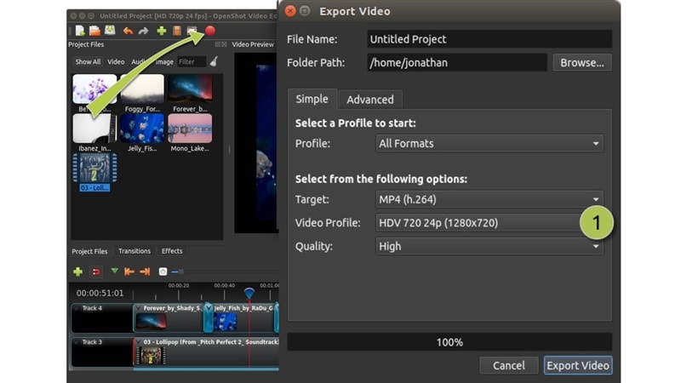The width and height of the screenshot is (681, 383).
Task: Select the Forever_by_Shady clip on Track 4
Action: pyautogui.click(x=169, y=317)
